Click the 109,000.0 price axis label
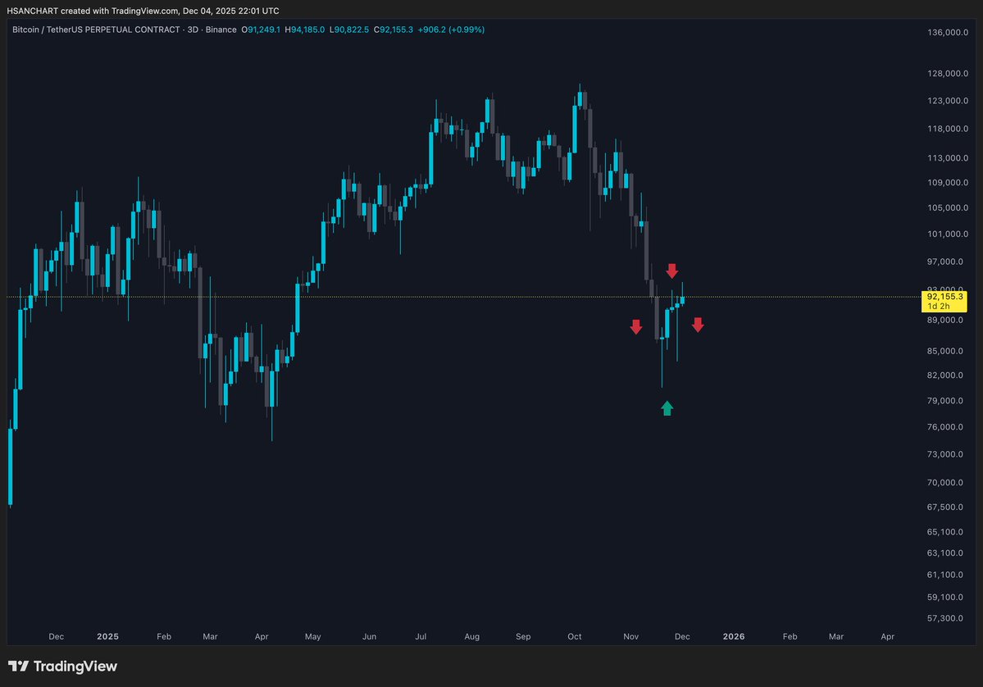This screenshot has height=687, width=983. click(x=948, y=182)
